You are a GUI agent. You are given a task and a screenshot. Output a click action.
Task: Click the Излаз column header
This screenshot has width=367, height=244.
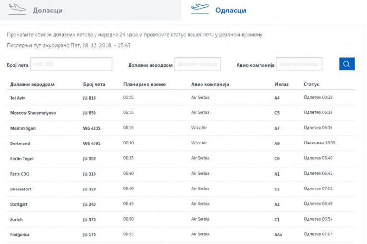(x=281, y=84)
